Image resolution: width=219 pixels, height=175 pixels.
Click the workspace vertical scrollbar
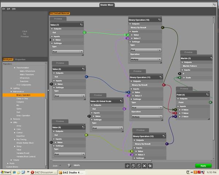(x=214, y=82)
